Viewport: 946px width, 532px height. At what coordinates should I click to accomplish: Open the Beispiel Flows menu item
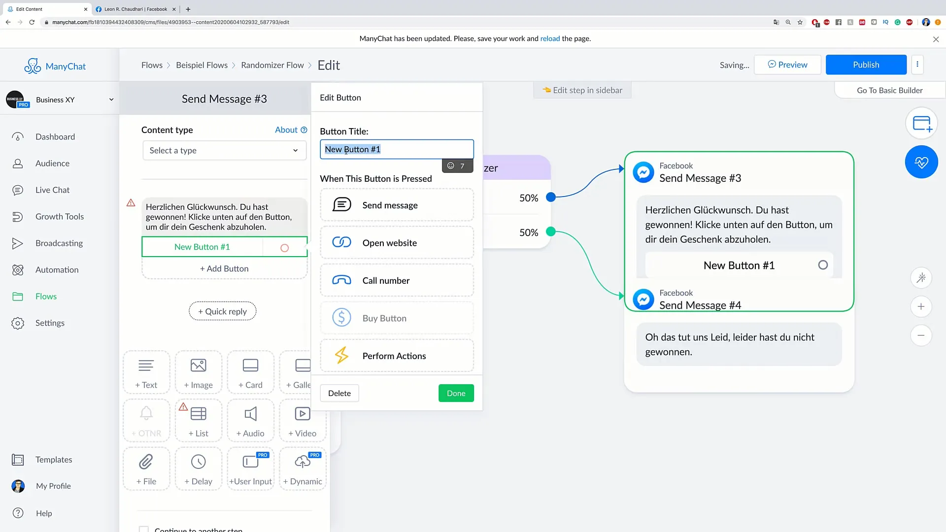[x=202, y=65]
